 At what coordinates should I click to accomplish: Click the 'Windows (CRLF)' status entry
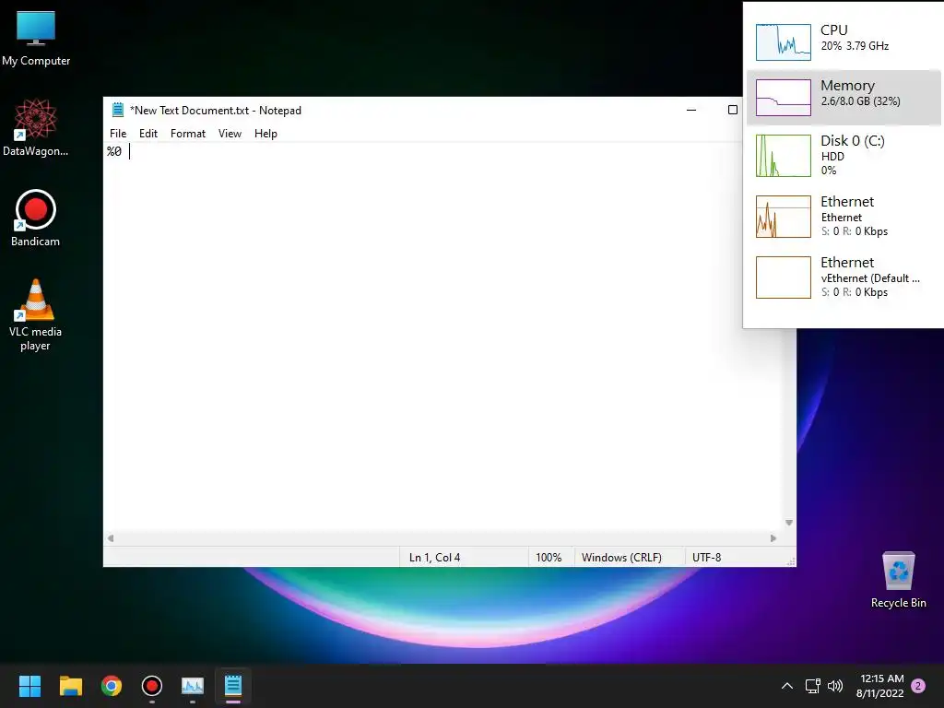click(x=621, y=558)
